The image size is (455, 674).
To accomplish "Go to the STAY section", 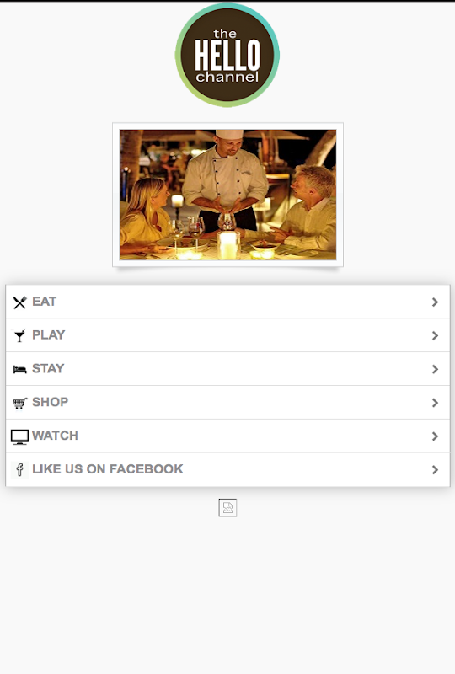I will (x=228, y=369).
